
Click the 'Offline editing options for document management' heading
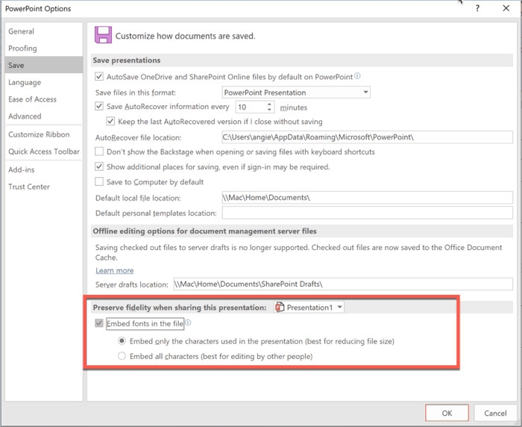204,231
